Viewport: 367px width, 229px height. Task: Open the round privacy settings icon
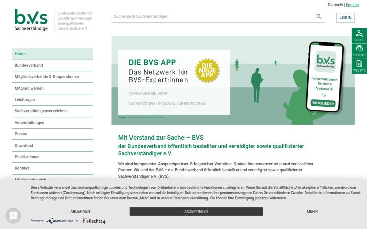(x=13, y=216)
